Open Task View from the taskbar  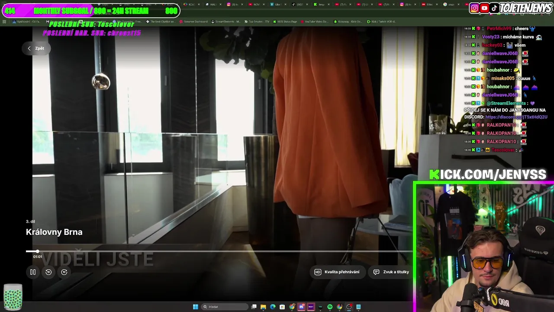(x=254, y=307)
